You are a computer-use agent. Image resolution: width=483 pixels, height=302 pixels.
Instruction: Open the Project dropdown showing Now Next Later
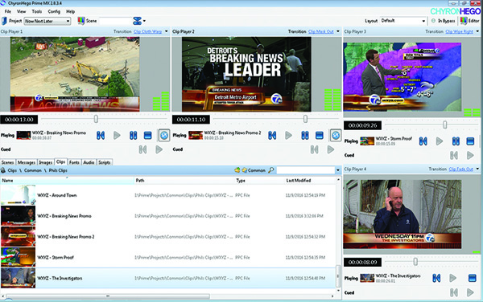[47, 21]
